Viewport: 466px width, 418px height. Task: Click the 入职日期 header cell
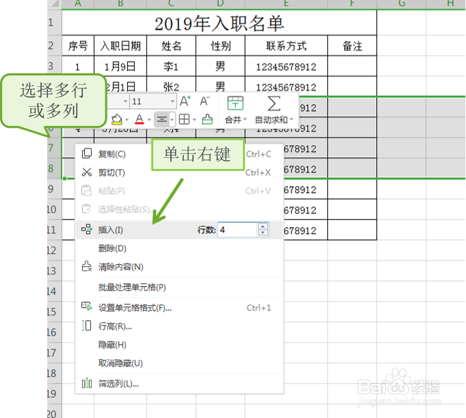[x=120, y=45]
